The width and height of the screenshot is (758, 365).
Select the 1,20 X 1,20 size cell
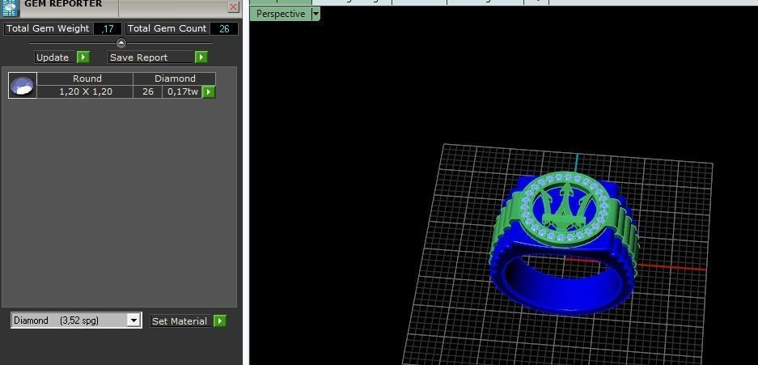86,91
